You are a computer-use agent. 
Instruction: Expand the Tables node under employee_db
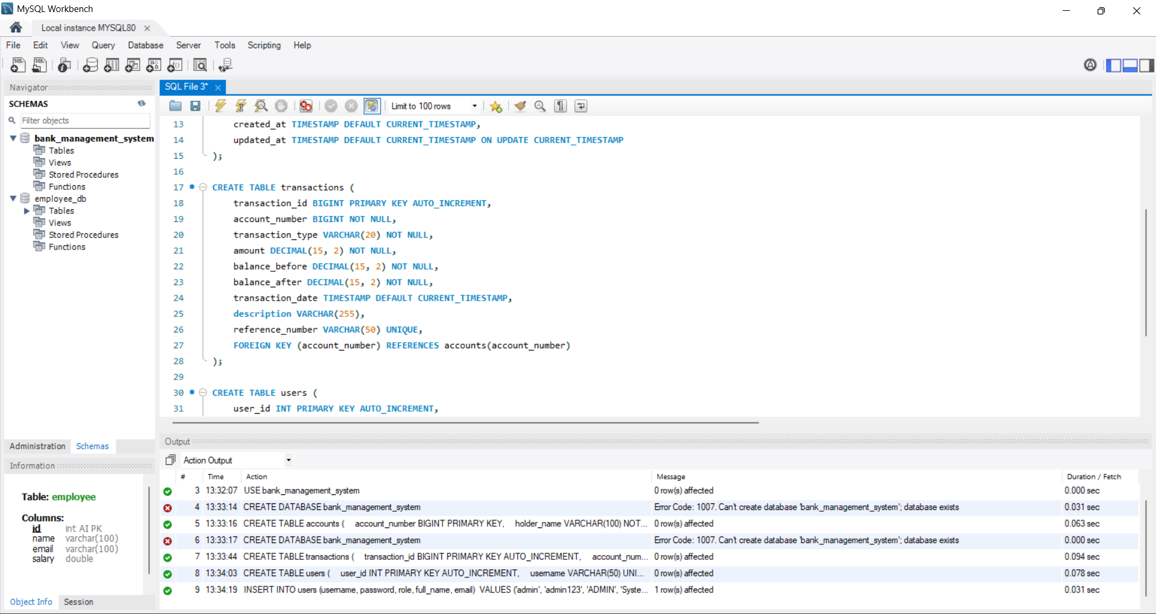pyautogui.click(x=26, y=210)
